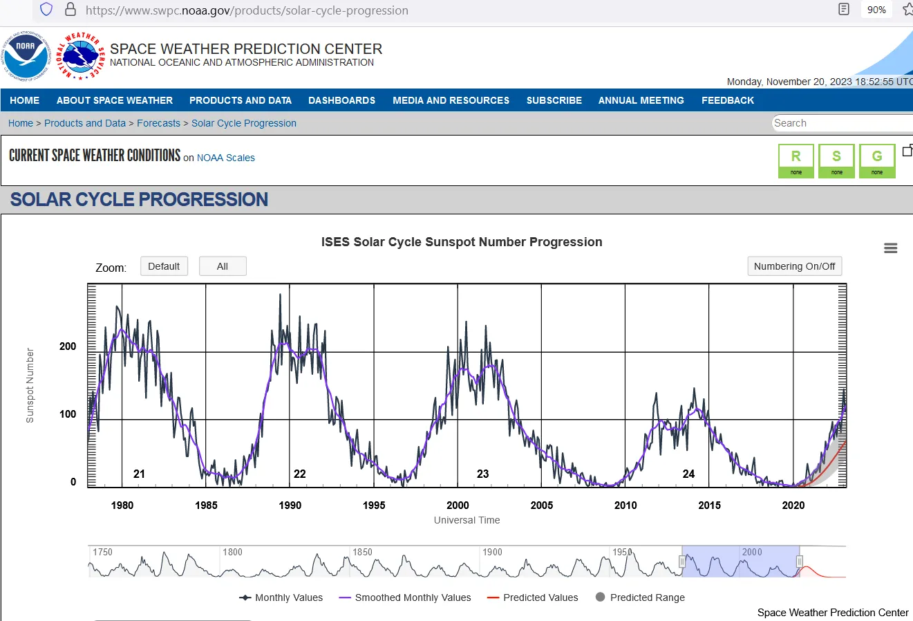Toggle the Predicted Values legend series
The width and height of the screenshot is (913, 621).
point(533,597)
